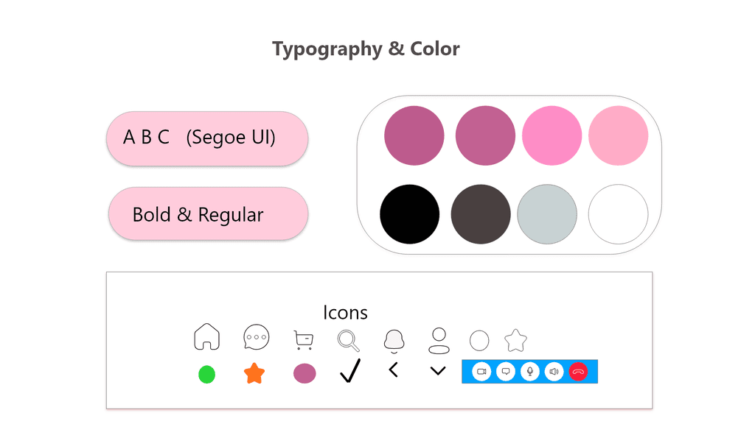Screen dimensions: 755x424
Task: Click the black checkmark icon
Action: (x=350, y=371)
